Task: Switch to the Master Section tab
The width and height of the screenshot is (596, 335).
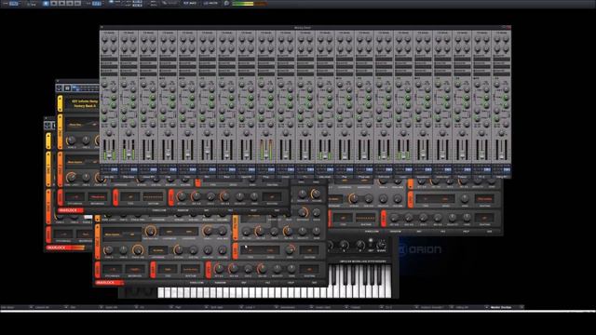Action: 501,307
